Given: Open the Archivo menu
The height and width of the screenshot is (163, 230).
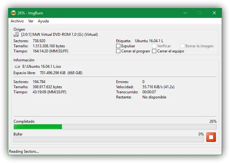Looking at the screenshot, I should coord(17,21).
